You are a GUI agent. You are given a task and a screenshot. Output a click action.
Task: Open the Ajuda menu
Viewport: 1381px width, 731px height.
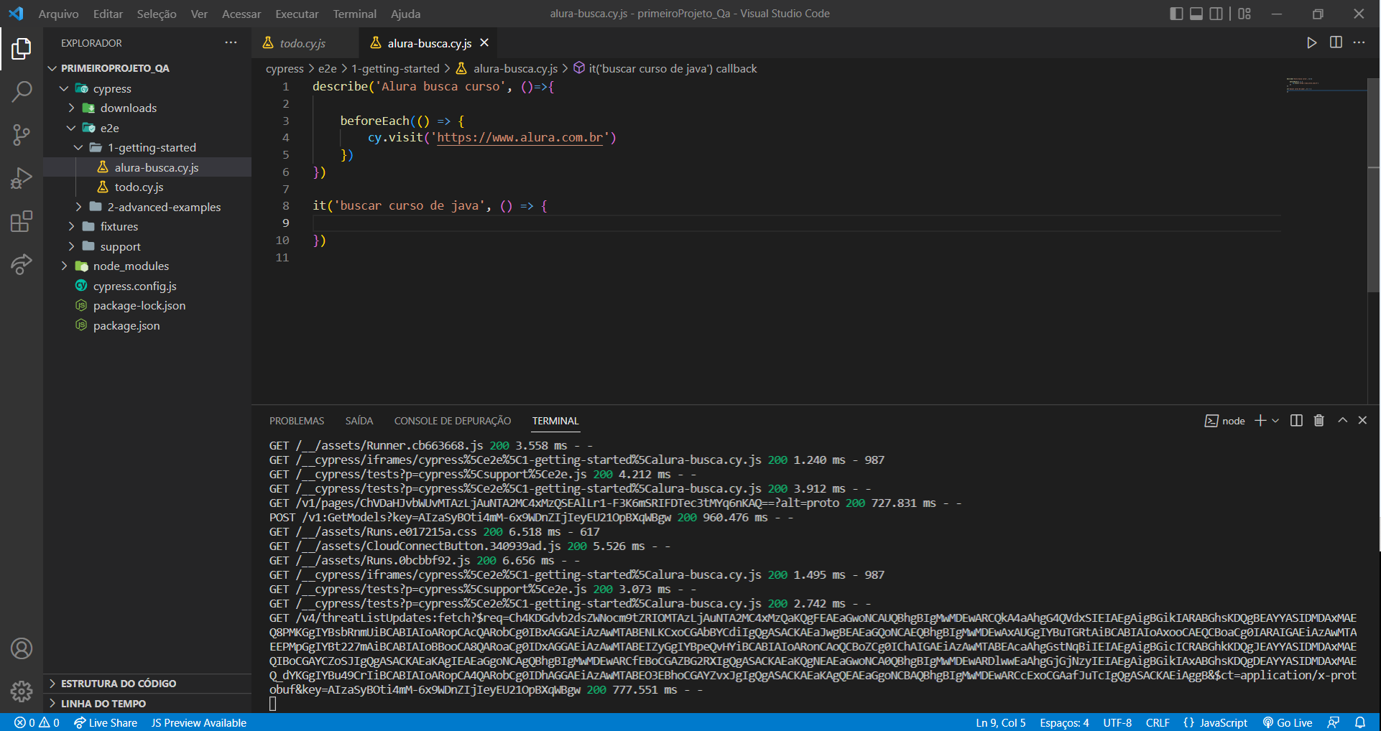pyautogui.click(x=405, y=14)
